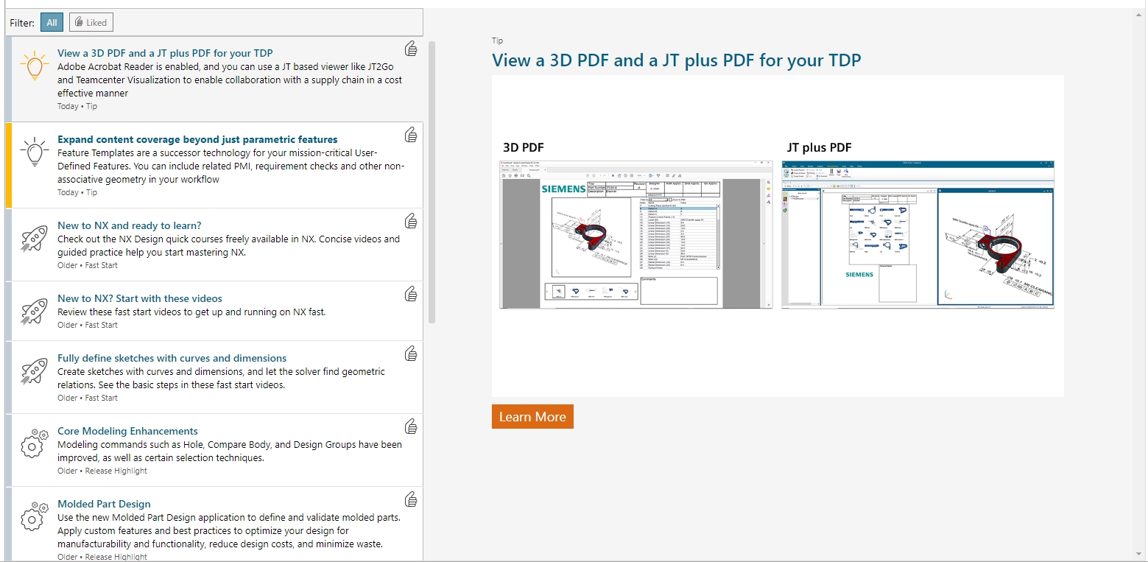Viewport: 1148px width, 562px height.
Task: Click 'Adobe Acrobat Reader is enabled' description
Action: pyautogui.click(x=230, y=80)
